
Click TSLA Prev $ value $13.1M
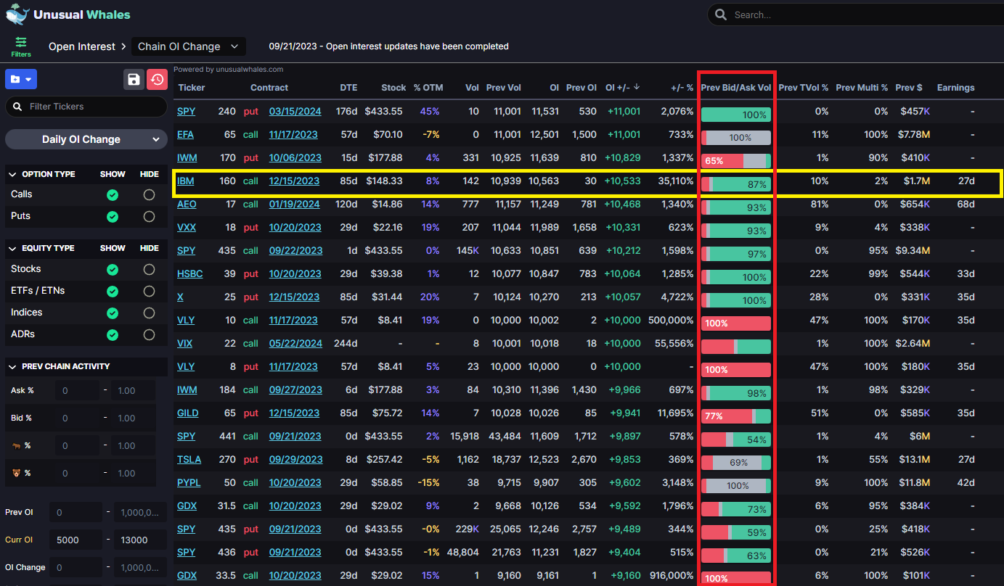914,460
